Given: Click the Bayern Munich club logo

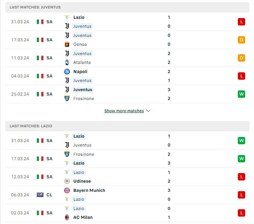Looking at the screenshot, I should click(67, 190).
